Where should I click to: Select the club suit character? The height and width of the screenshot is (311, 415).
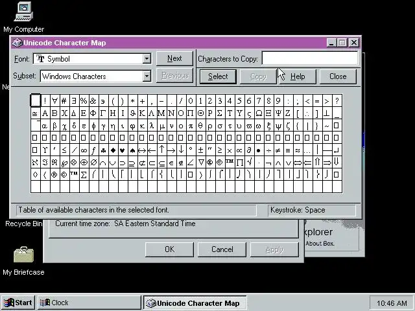(104, 150)
